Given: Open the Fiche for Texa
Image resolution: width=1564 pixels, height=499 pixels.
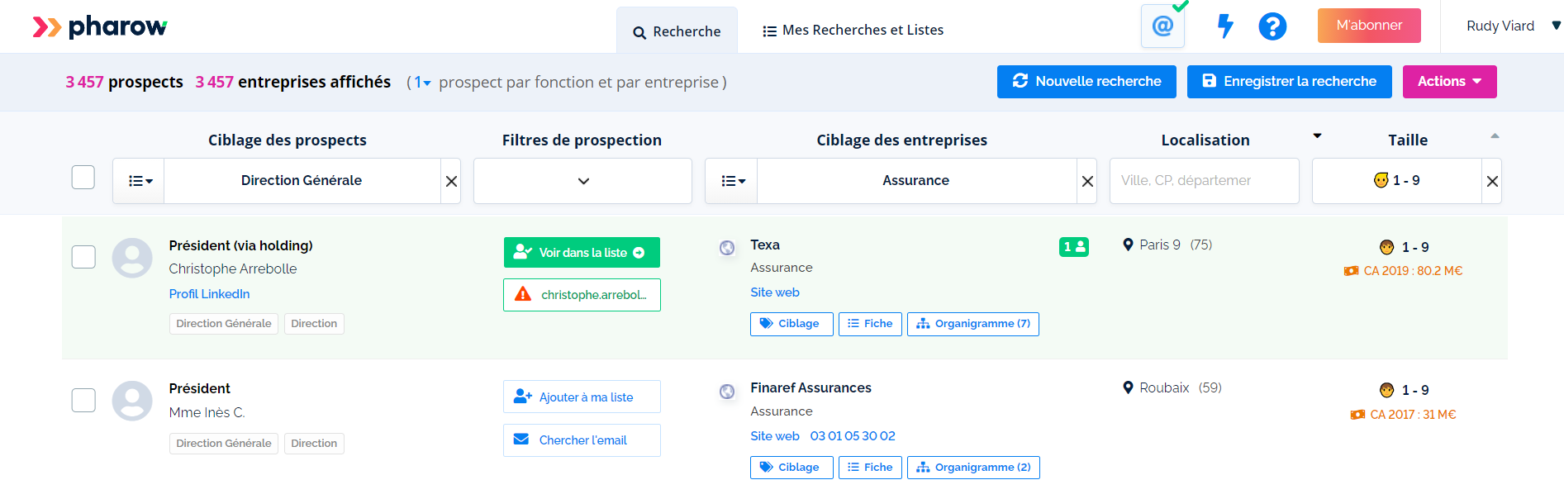Looking at the screenshot, I should [x=870, y=324].
